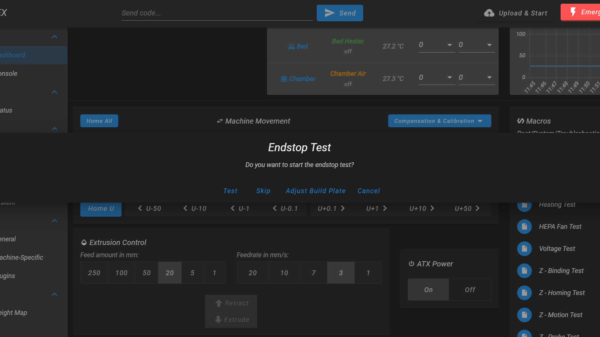Select feedrate 10 mm/s
Image resolution: width=600 pixels, height=337 pixels.
pos(284,273)
